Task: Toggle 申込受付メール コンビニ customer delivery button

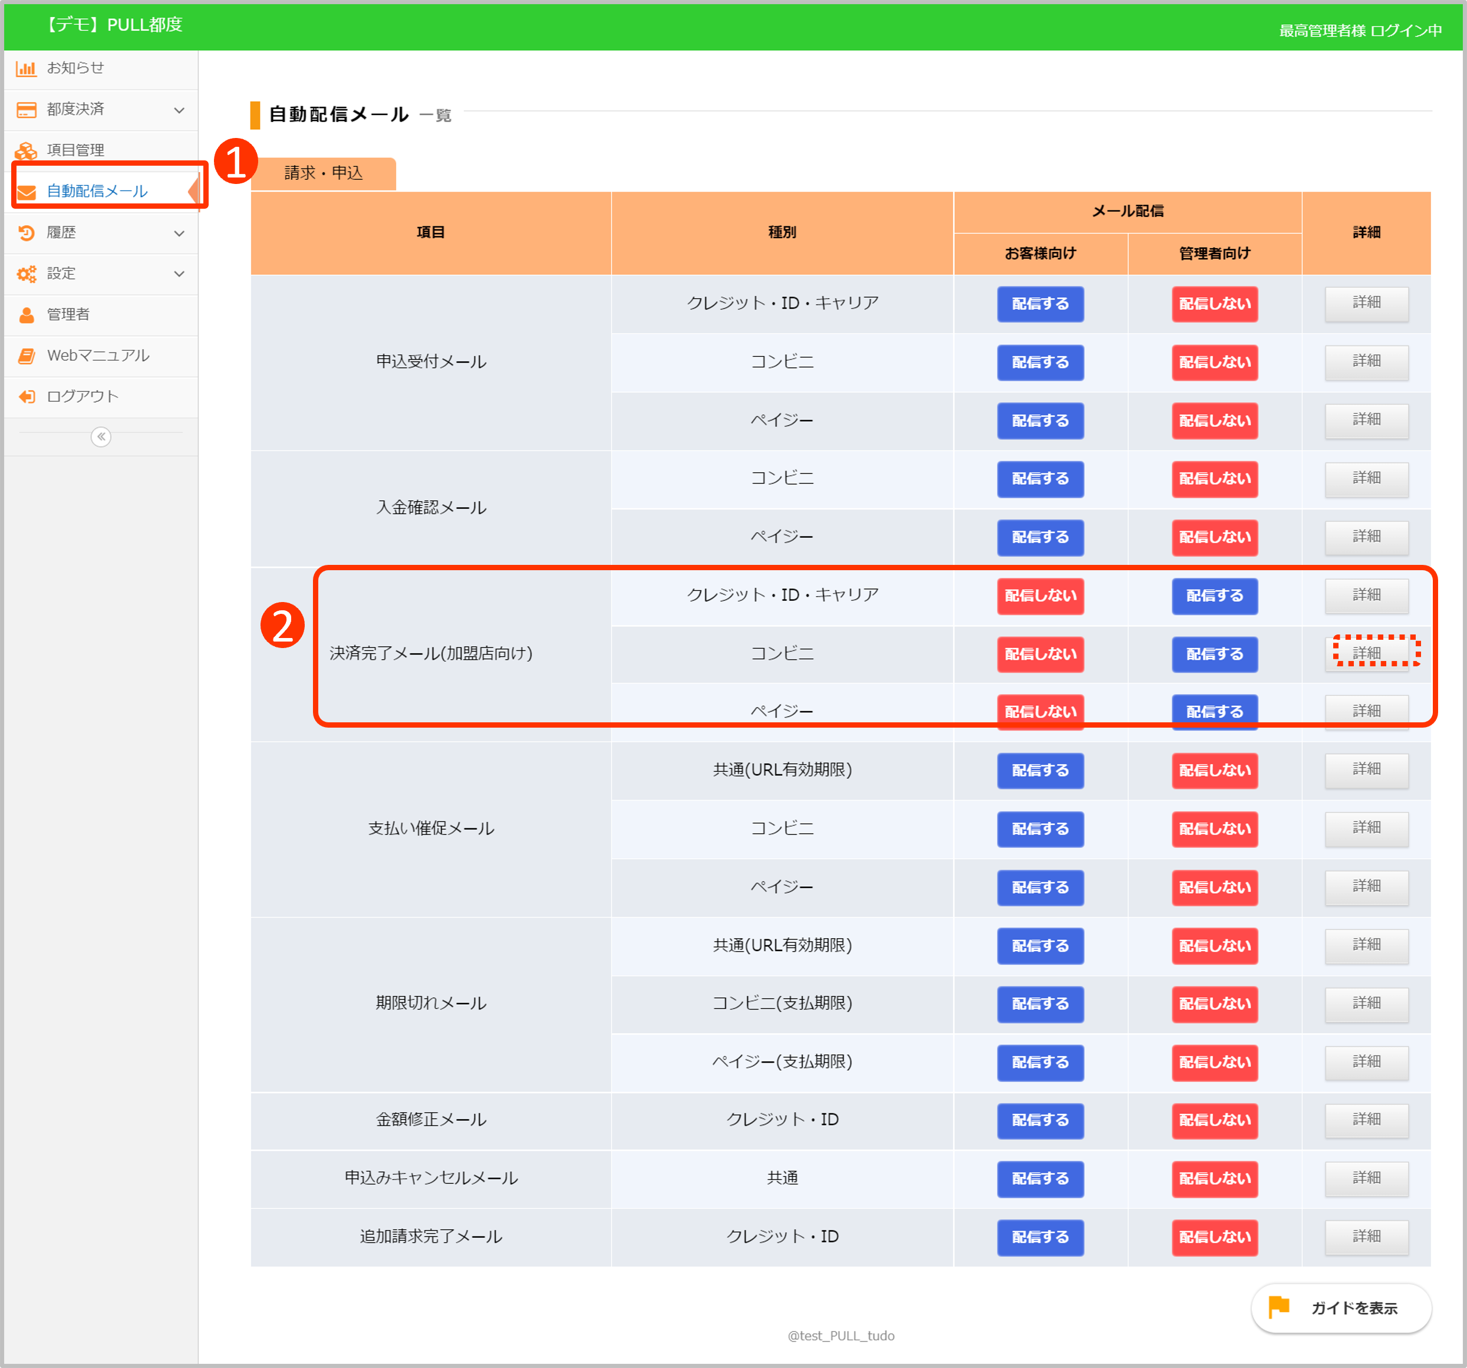Action: pos(1040,363)
